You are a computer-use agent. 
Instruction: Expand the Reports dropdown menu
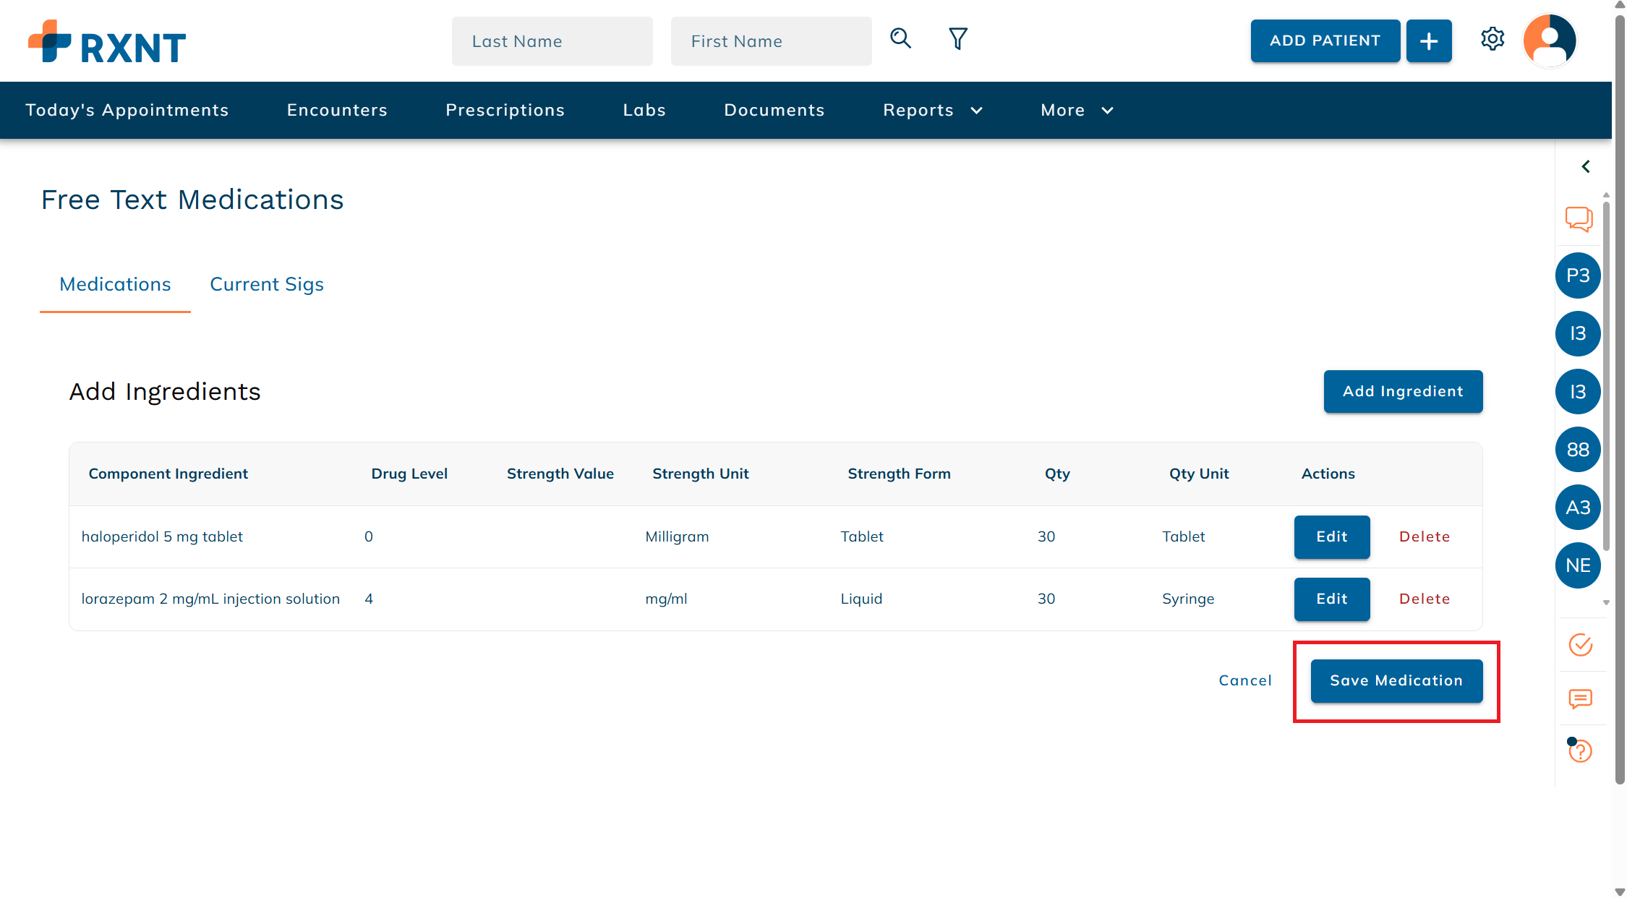click(933, 110)
